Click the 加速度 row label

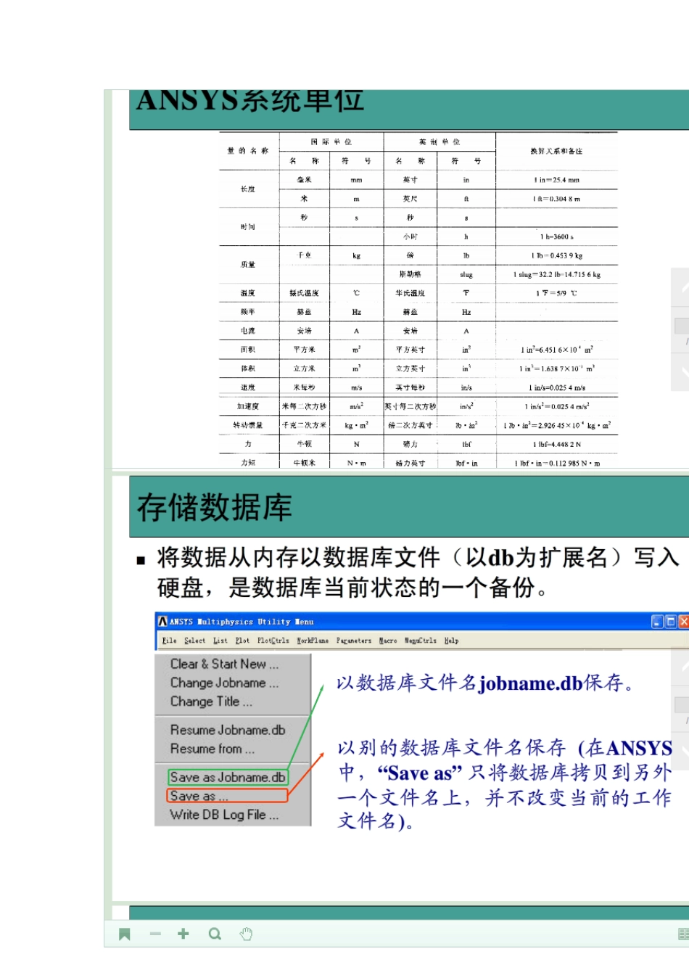click(248, 406)
